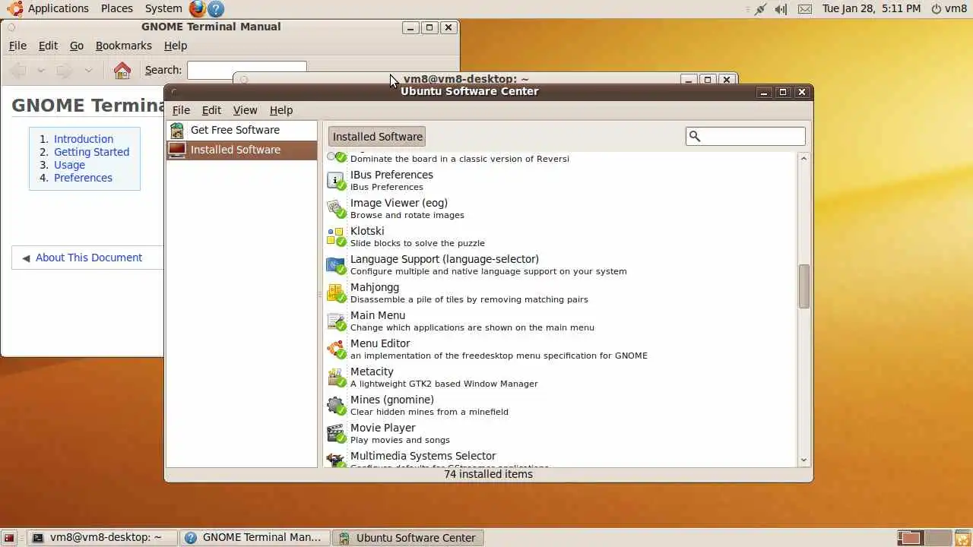The height and width of the screenshot is (547, 973).
Task: Select 'Slide blocks to solve the puzzle' text
Action: pos(417,243)
